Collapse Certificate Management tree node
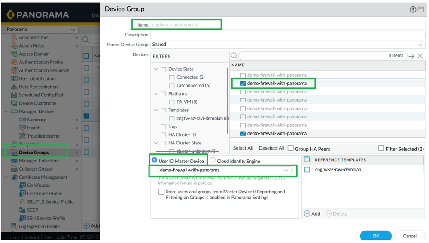The width and height of the screenshot is (429, 243). (x=6, y=177)
